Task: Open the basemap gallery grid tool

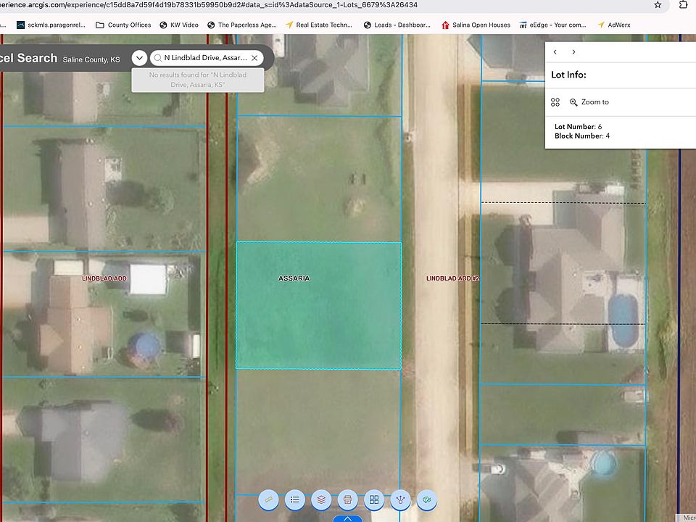Action: 374,500
